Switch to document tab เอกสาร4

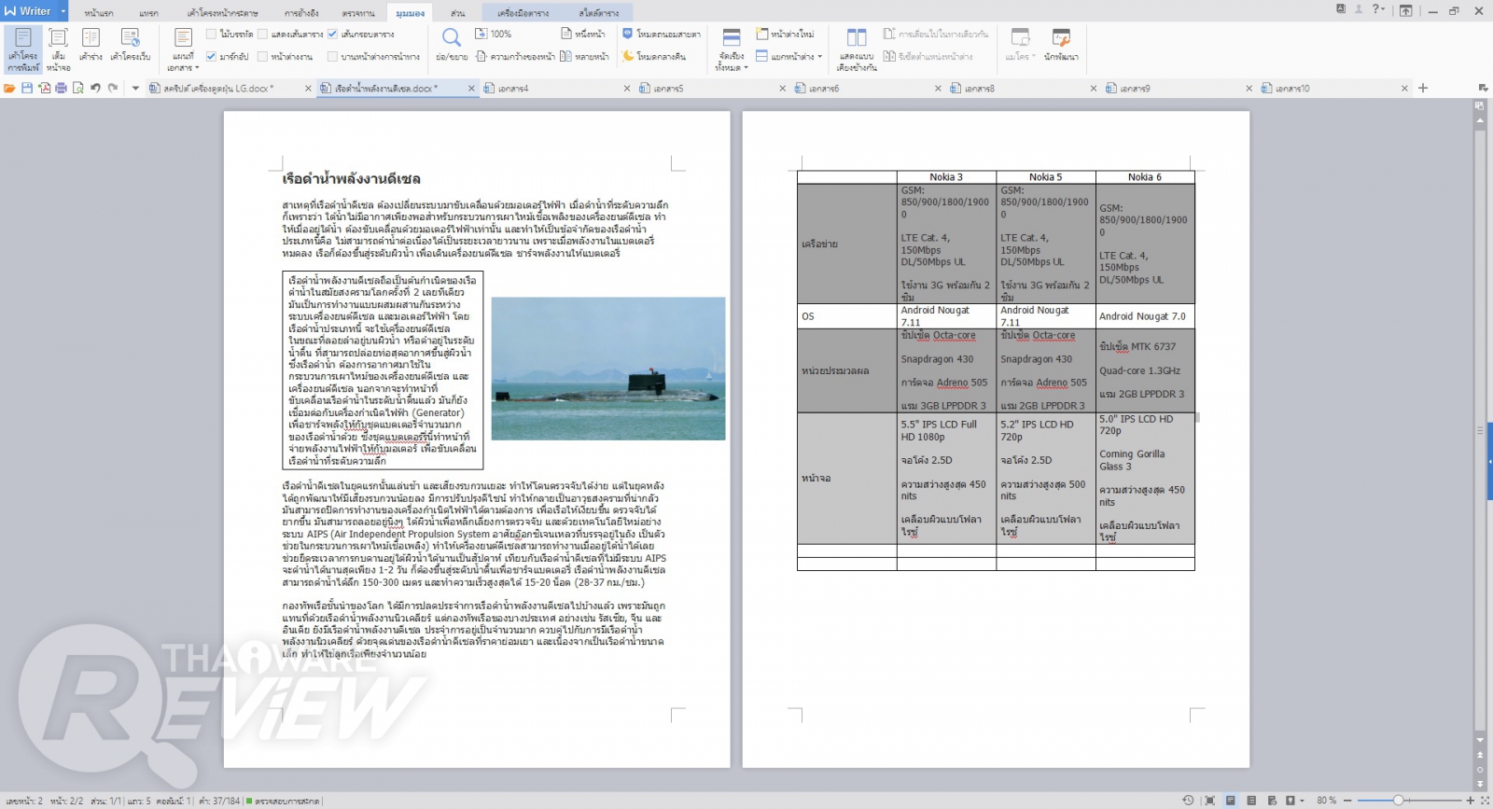[557, 88]
